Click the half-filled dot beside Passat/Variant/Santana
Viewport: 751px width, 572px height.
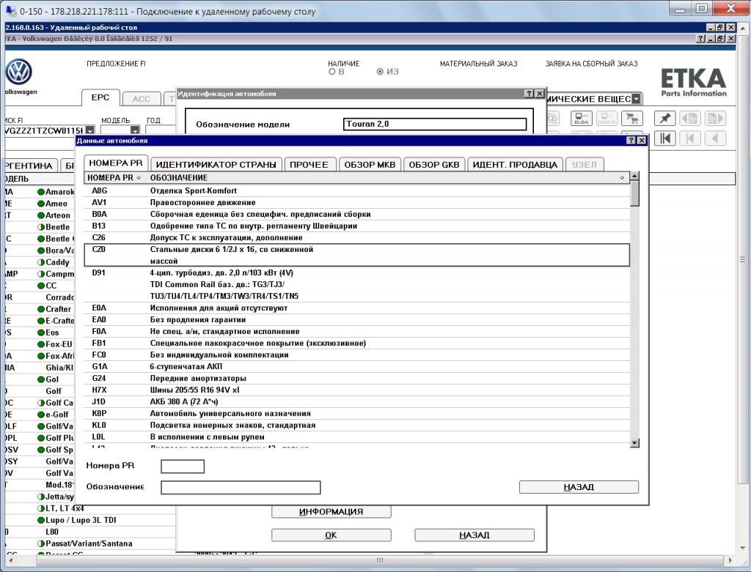click(x=41, y=543)
